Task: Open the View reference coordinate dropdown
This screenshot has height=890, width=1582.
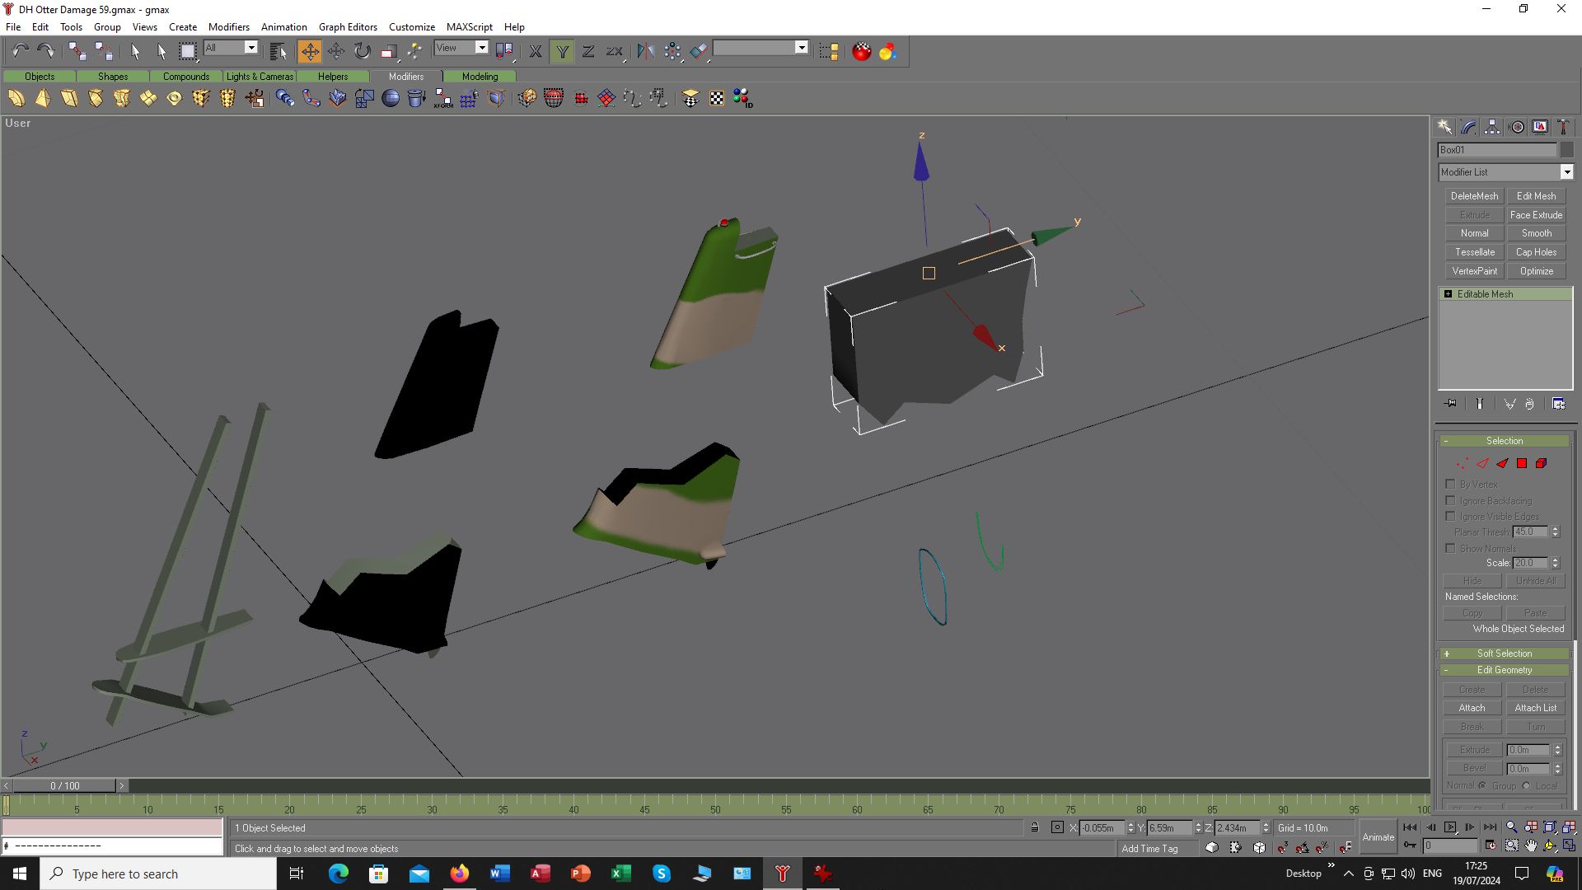Action: [482, 48]
